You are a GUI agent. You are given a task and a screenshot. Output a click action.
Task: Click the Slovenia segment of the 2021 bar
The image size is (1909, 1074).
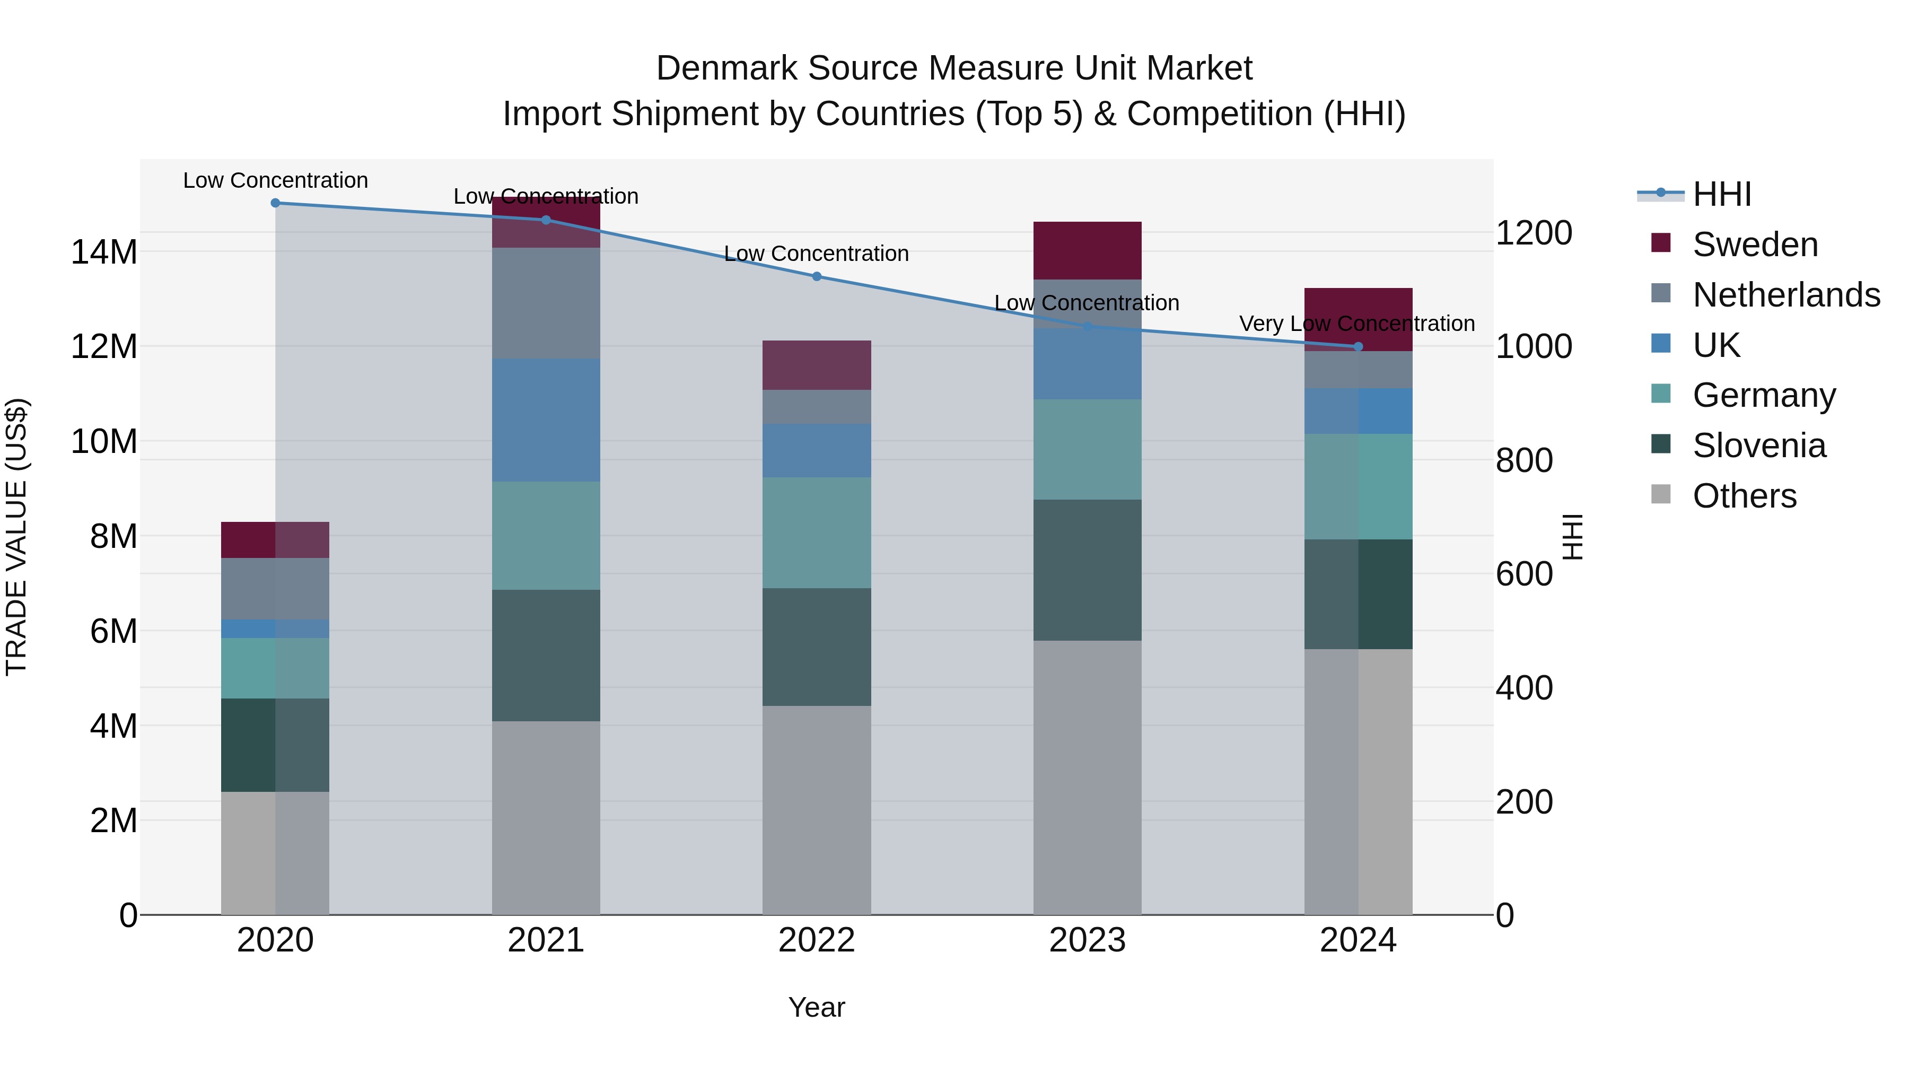tap(546, 656)
